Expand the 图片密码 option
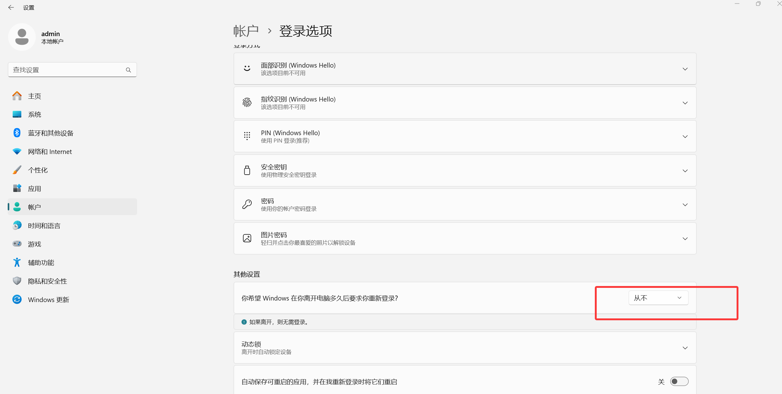782x394 pixels. coord(685,238)
